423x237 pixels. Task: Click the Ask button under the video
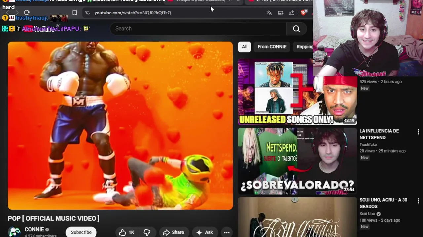click(205, 232)
